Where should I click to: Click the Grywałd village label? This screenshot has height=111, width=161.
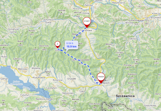pos(71,79)
